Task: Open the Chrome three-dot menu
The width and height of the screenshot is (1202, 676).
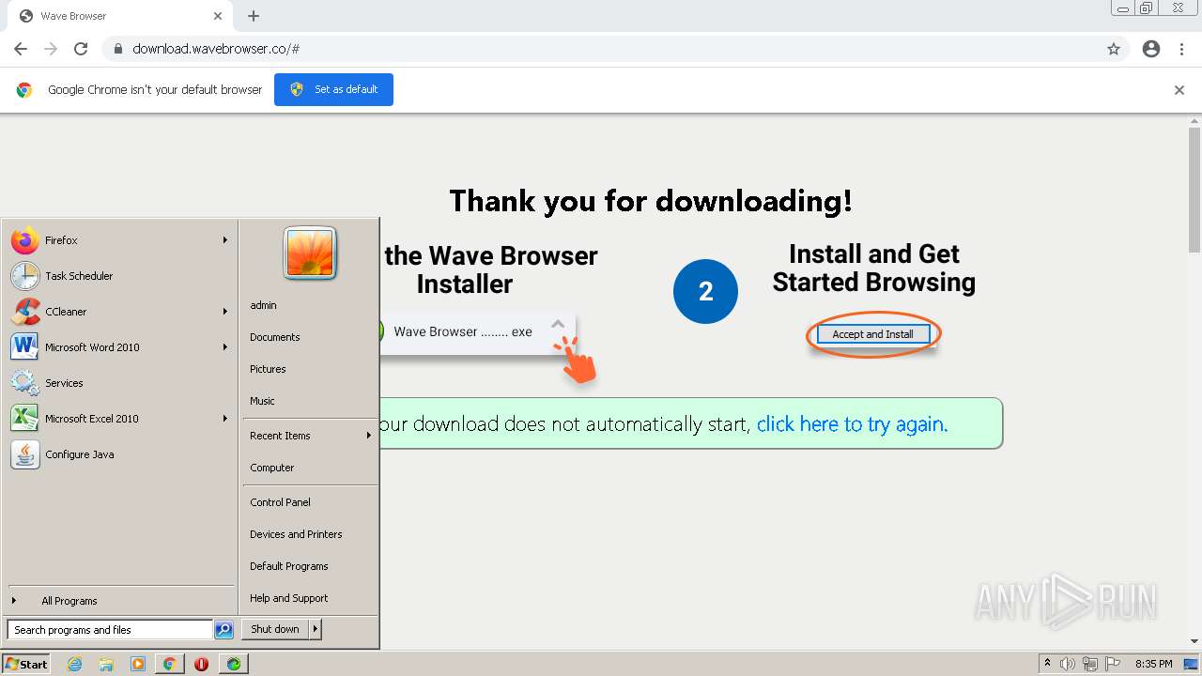Action: tap(1181, 49)
